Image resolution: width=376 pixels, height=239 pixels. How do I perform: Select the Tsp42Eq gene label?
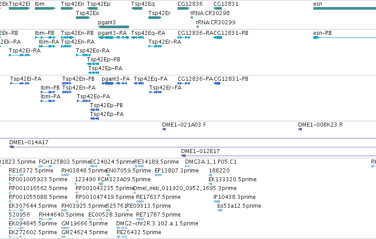tap(143, 4)
